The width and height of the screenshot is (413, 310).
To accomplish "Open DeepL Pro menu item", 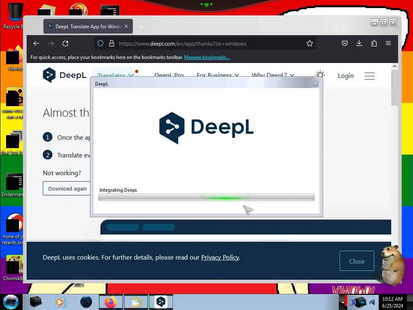I will pyautogui.click(x=169, y=75).
